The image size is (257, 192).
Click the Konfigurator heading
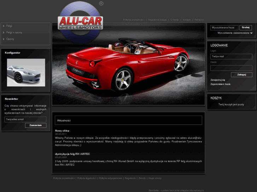(12, 53)
